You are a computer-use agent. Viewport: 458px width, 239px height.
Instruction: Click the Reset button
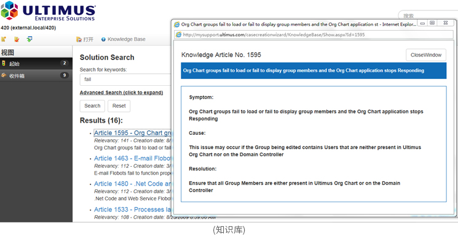[x=119, y=106]
